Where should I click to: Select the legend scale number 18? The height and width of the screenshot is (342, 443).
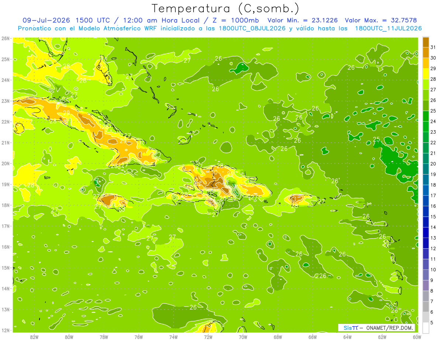433,185
